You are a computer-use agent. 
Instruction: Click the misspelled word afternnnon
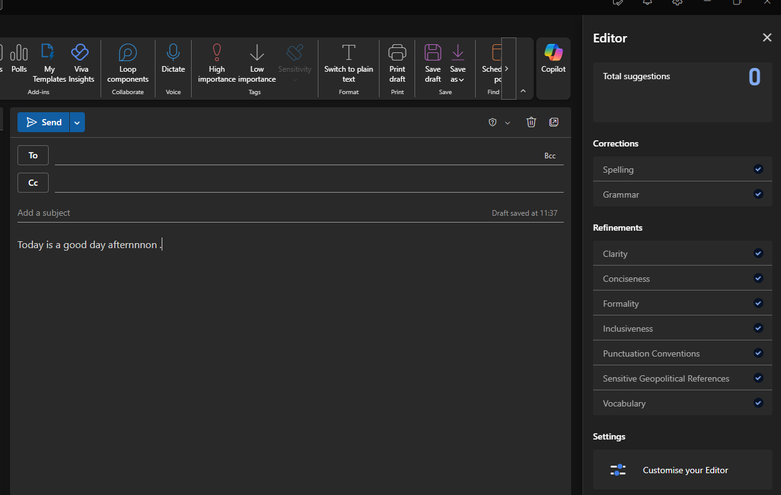click(132, 245)
